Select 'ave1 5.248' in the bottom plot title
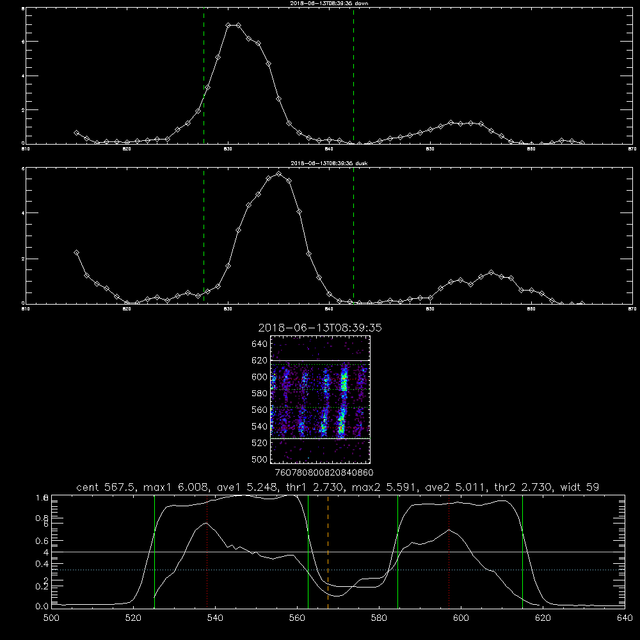The image size is (640, 640). point(246,487)
